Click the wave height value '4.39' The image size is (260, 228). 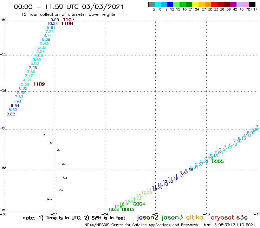click(x=27, y=80)
